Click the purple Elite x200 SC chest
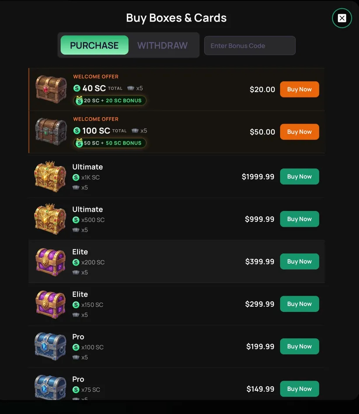The height and width of the screenshot is (414, 359). point(50,262)
